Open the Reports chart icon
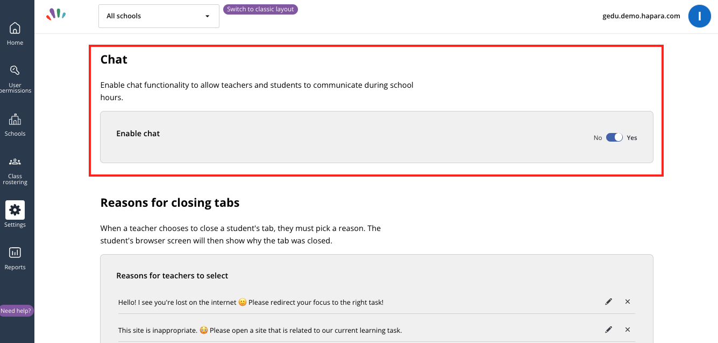The image size is (718, 343). click(x=15, y=253)
